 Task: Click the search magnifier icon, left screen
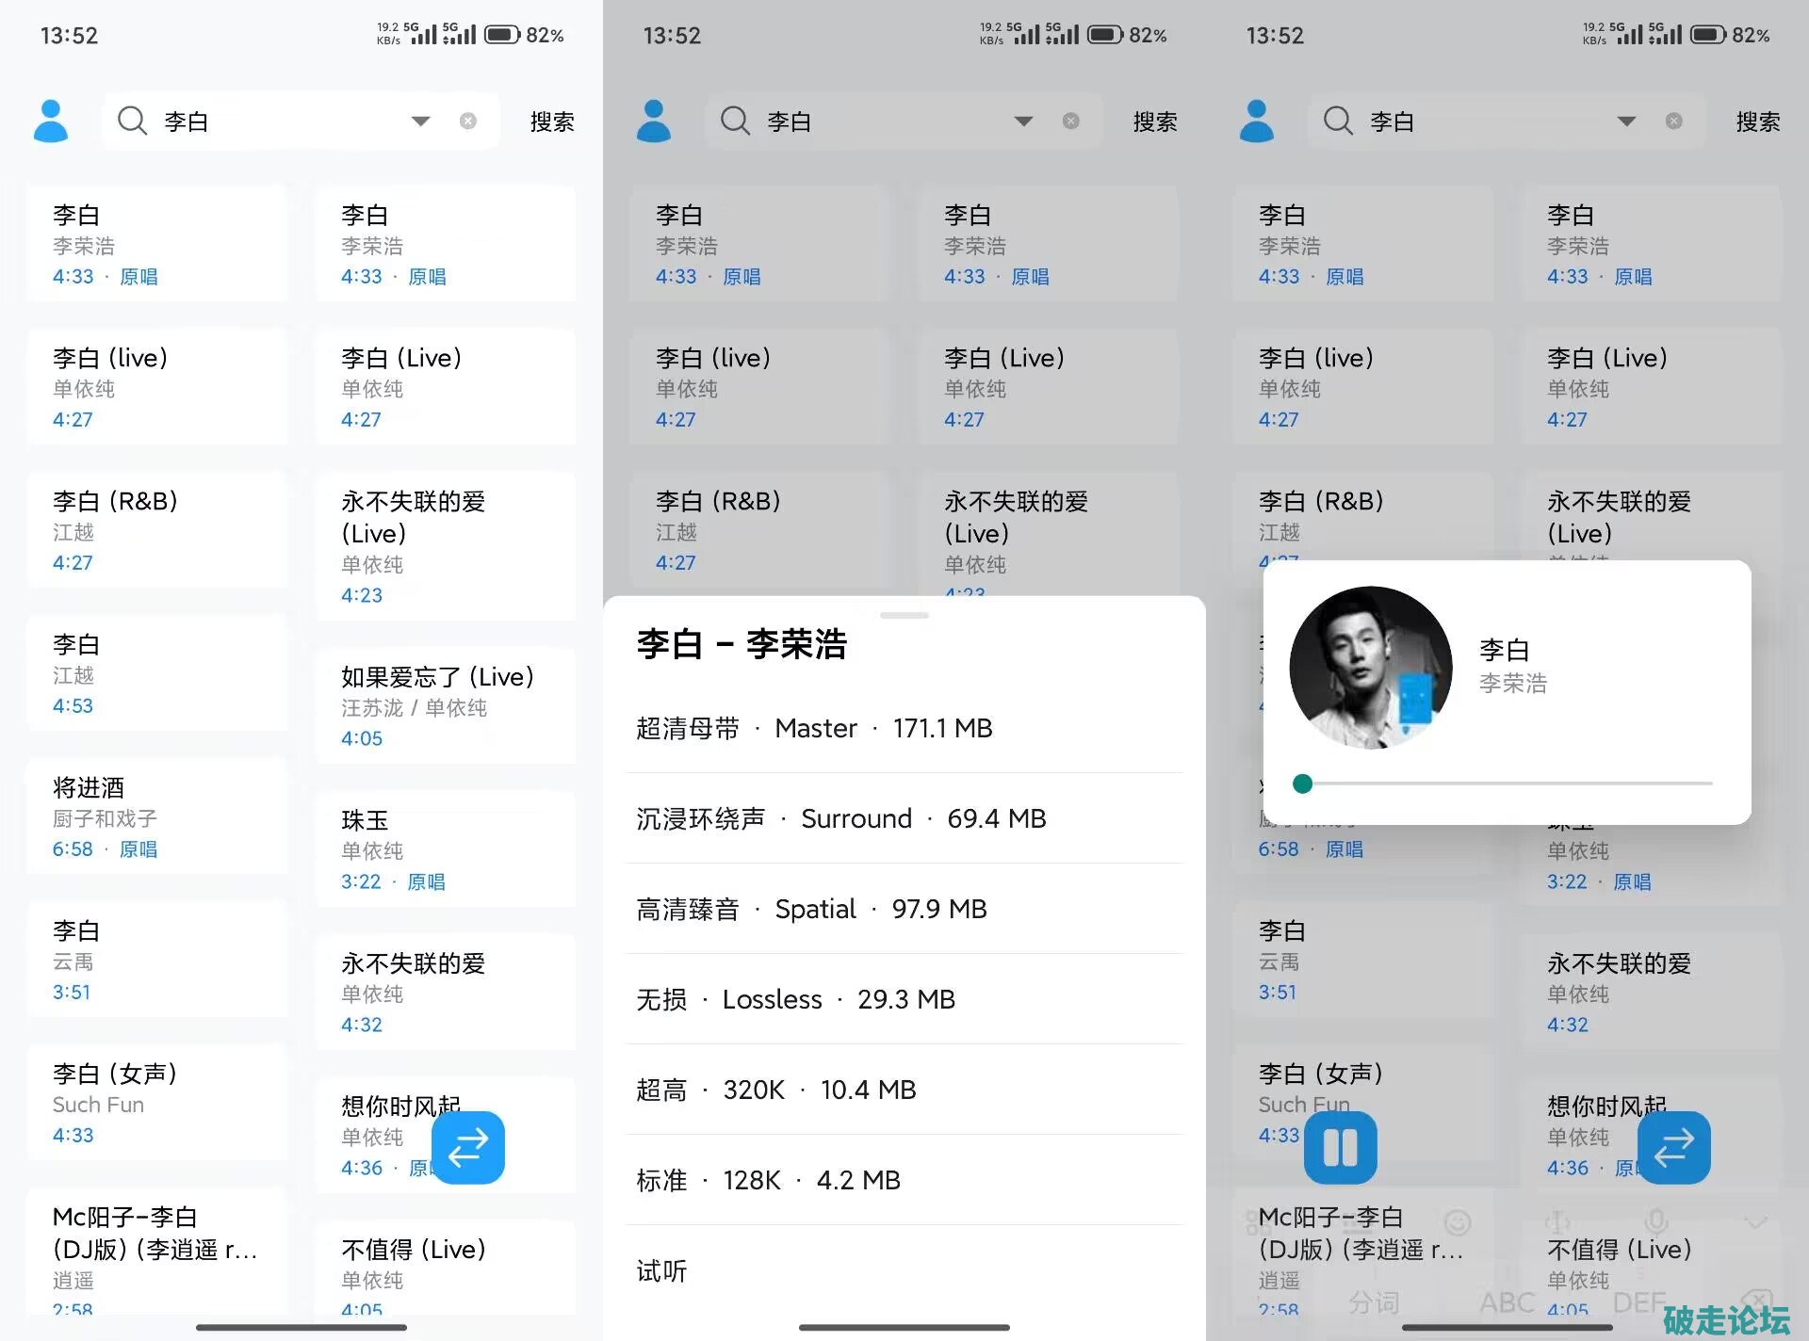(x=132, y=121)
